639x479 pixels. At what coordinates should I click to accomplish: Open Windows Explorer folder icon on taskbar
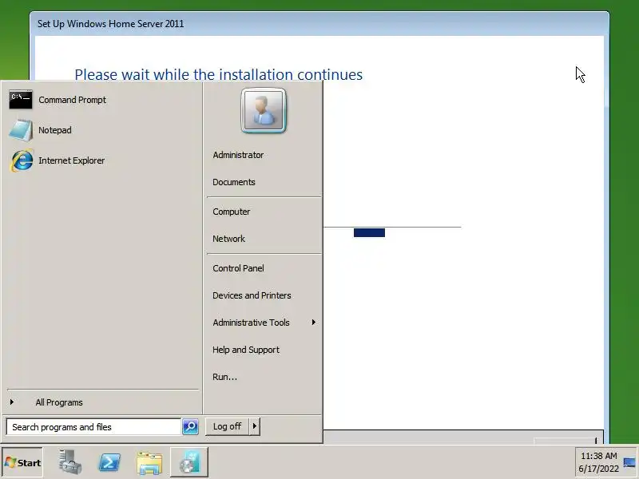pyautogui.click(x=149, y=462)
